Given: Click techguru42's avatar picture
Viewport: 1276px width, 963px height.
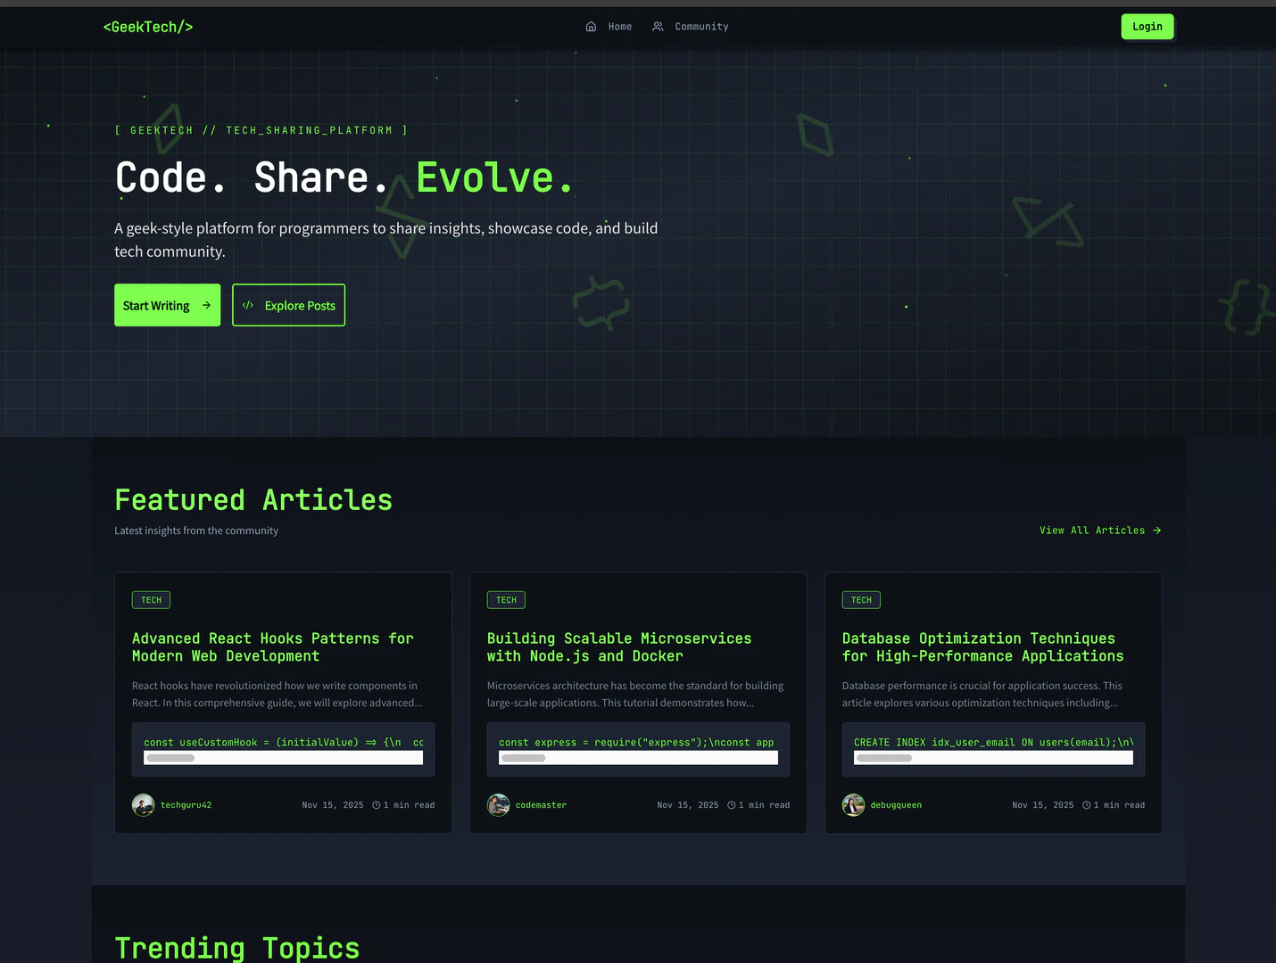Looking at the screenshot, I should 143,805.
